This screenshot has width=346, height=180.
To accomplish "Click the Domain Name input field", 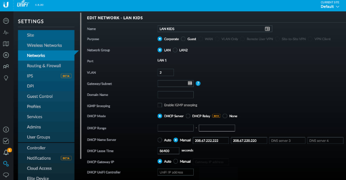I will (175, 95).
